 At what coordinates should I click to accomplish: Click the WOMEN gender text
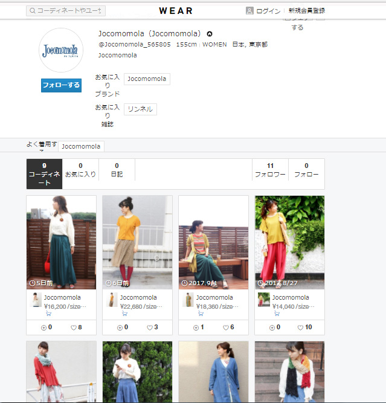(214, 45)
